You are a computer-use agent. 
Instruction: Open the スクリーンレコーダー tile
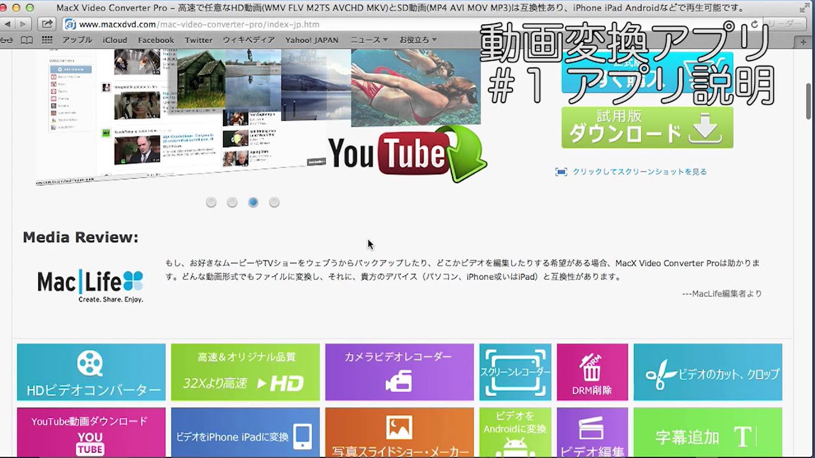[515, 372]
